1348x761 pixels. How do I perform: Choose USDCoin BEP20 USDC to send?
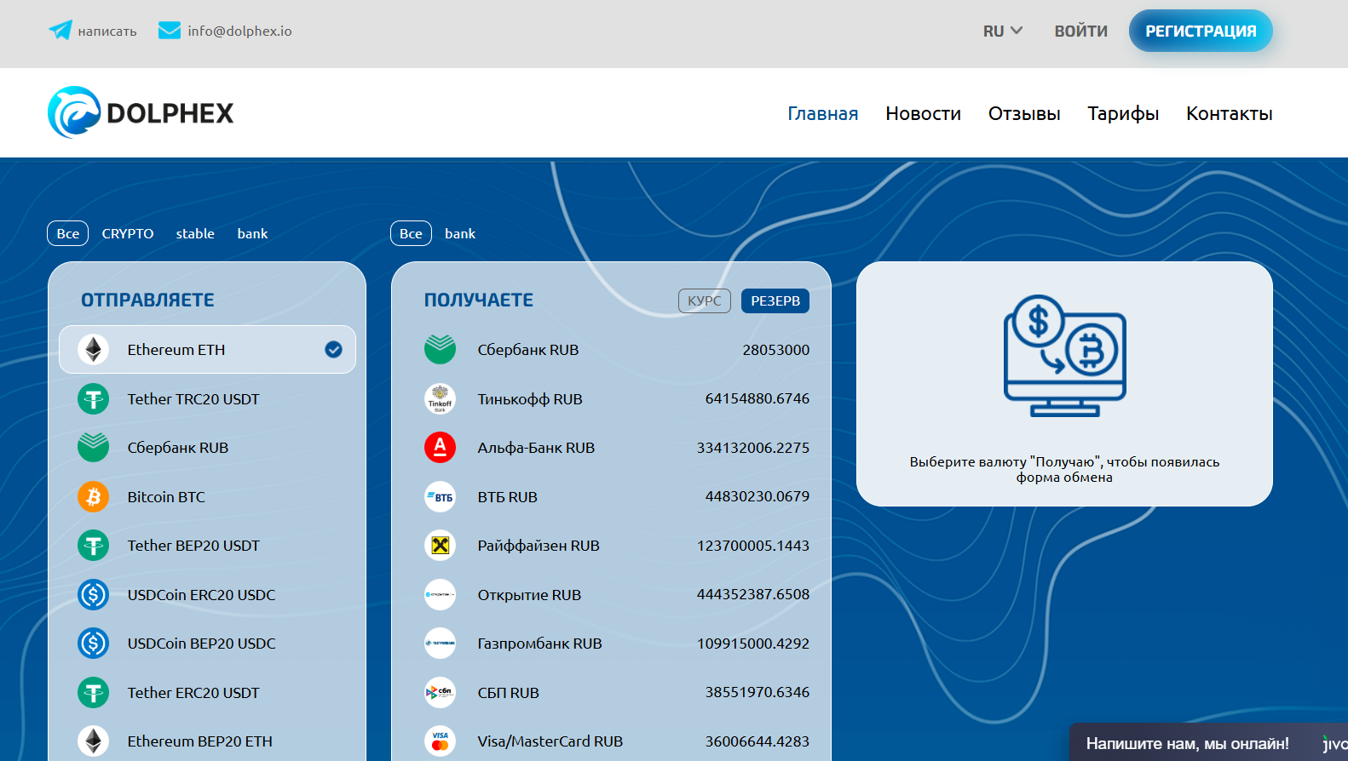pos(207,644)
